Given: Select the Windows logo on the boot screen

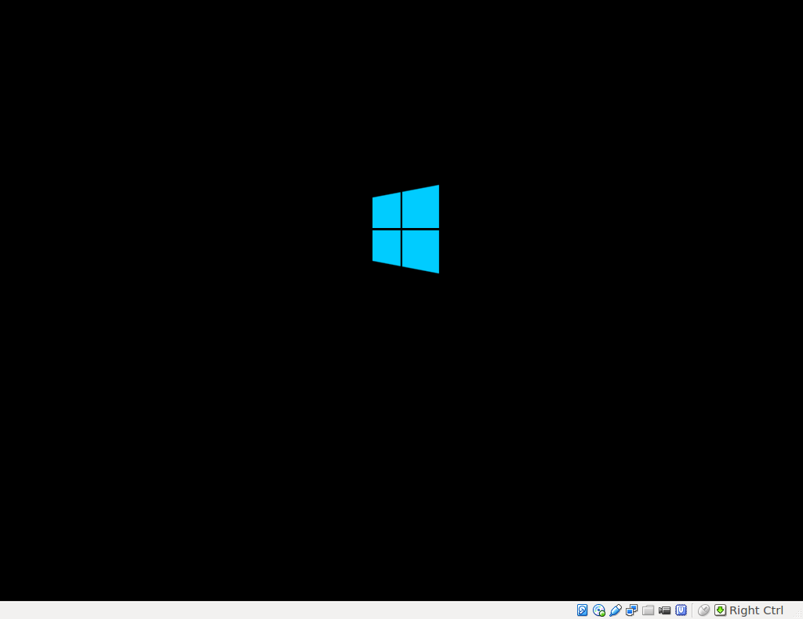Looking at the screenshot, I should tap(405, 229).
